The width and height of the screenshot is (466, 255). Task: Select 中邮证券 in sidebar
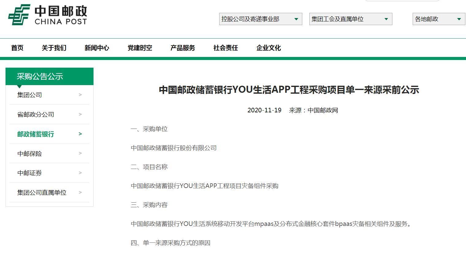point(49,173)
